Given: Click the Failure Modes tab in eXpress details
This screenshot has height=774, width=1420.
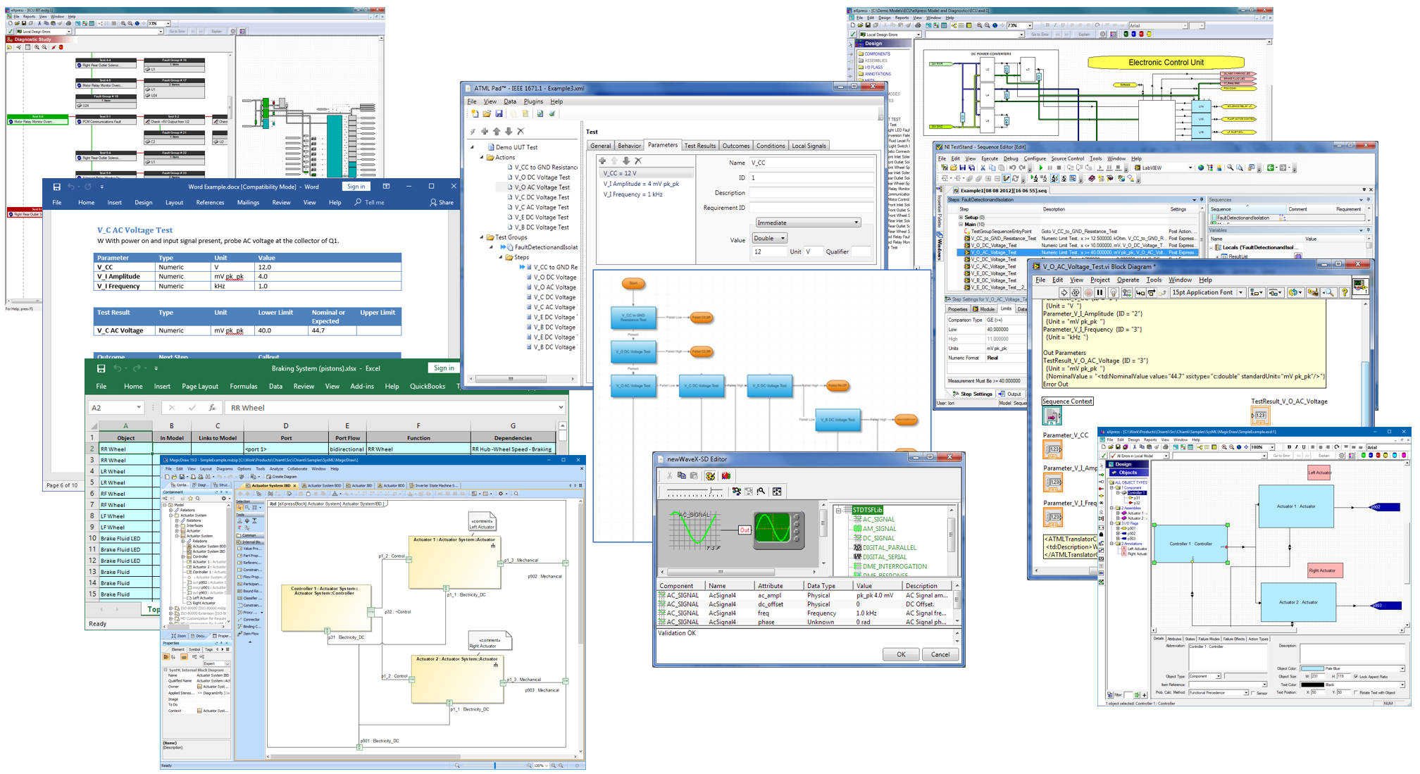Looking at the screenshot, I should [1209, 639].
